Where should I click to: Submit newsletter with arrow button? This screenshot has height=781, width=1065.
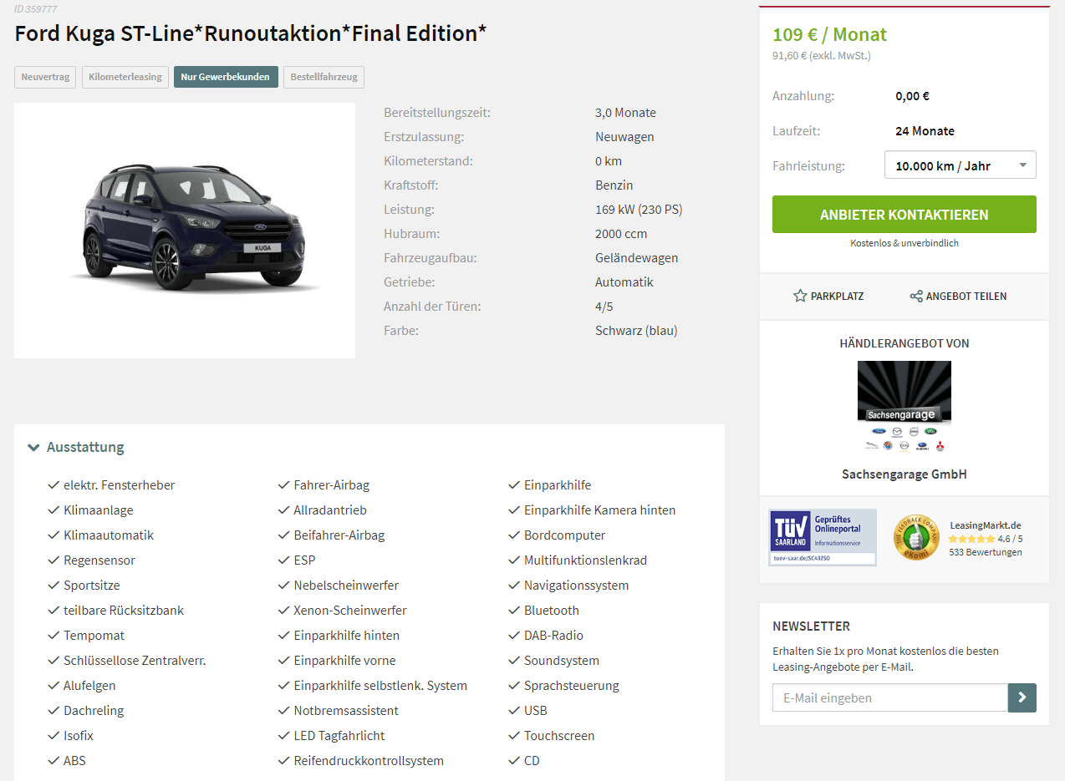1022,697
